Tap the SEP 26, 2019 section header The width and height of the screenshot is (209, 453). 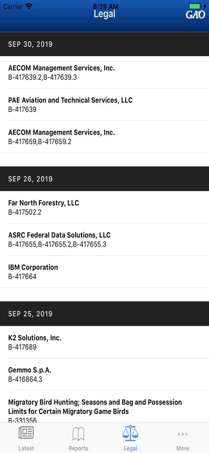click(104, 178)
